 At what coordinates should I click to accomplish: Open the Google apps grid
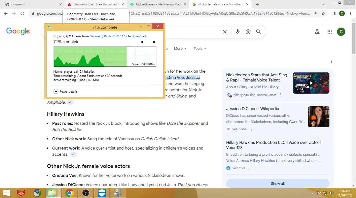point(330,32)
